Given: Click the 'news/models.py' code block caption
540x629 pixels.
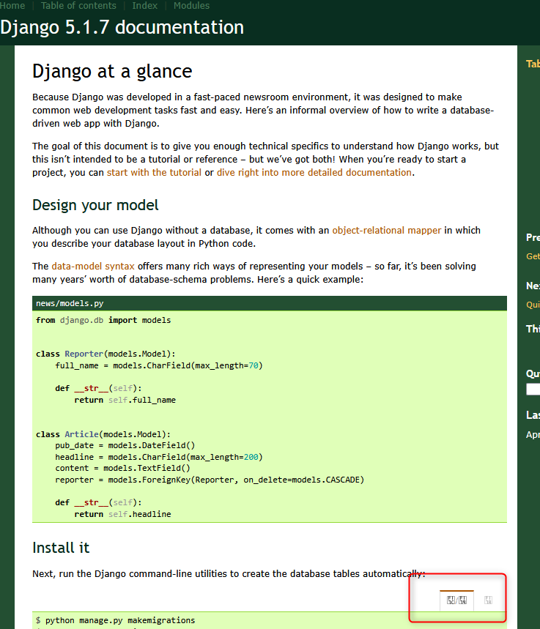Looking at the screenshot, I should pyautogui.click(x=70, y=304).
